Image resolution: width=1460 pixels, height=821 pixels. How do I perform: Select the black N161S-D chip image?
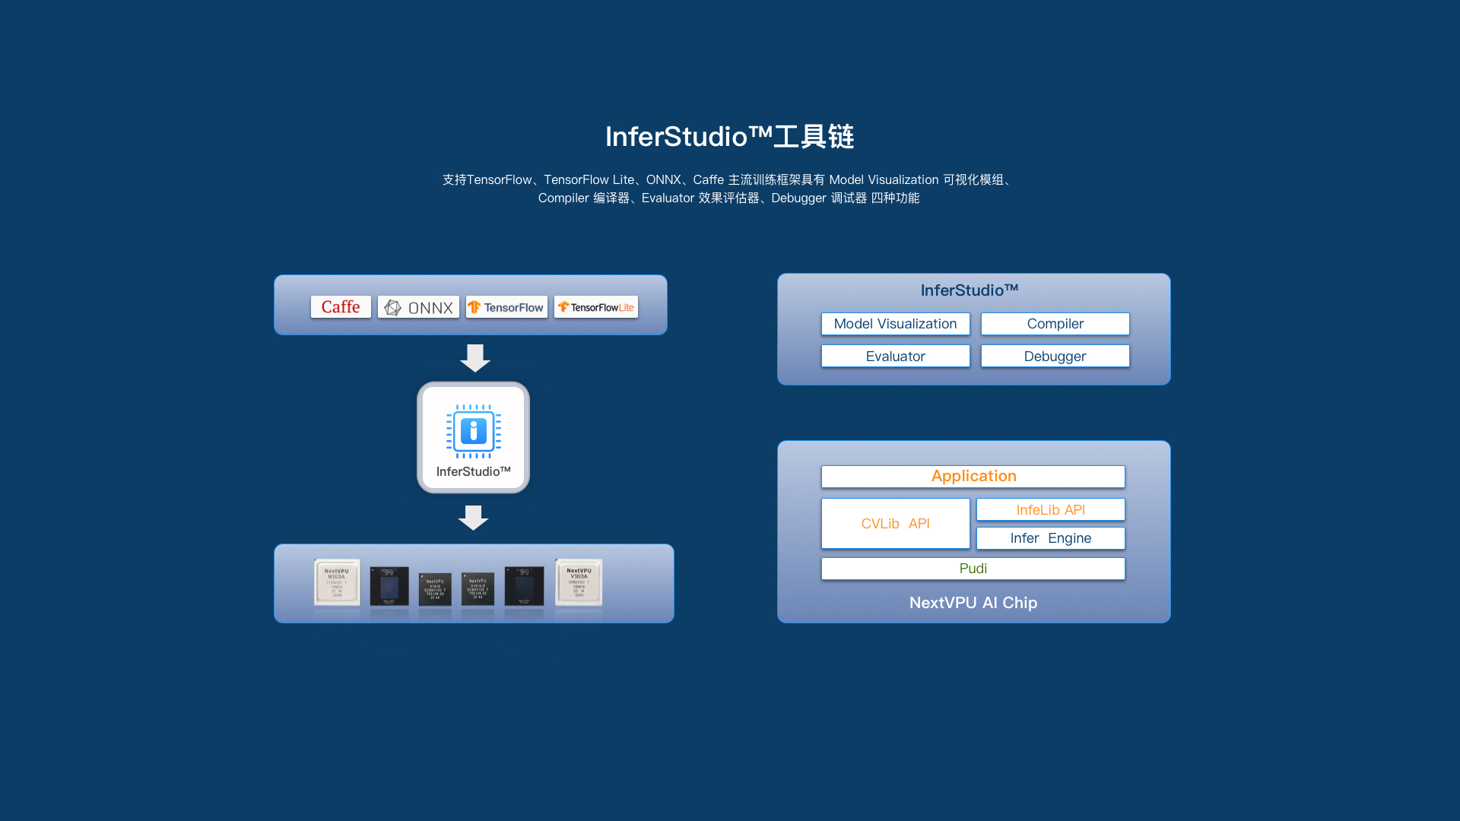(478, 589)
